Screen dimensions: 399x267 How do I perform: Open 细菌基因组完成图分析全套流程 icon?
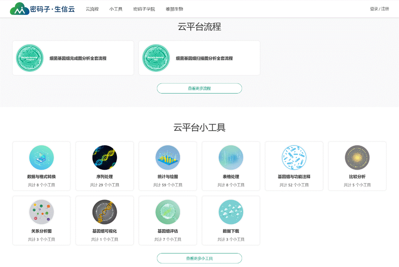pos(30,58)
